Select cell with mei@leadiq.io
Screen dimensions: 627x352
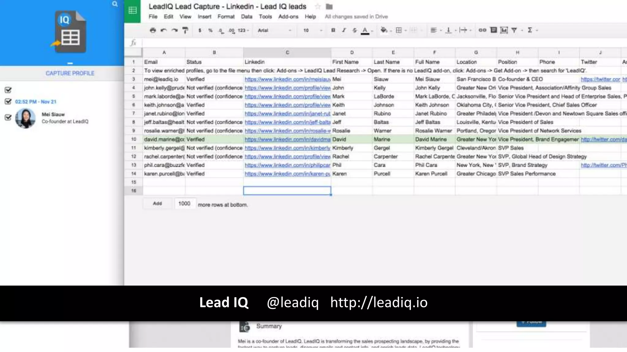pos(164,79)
